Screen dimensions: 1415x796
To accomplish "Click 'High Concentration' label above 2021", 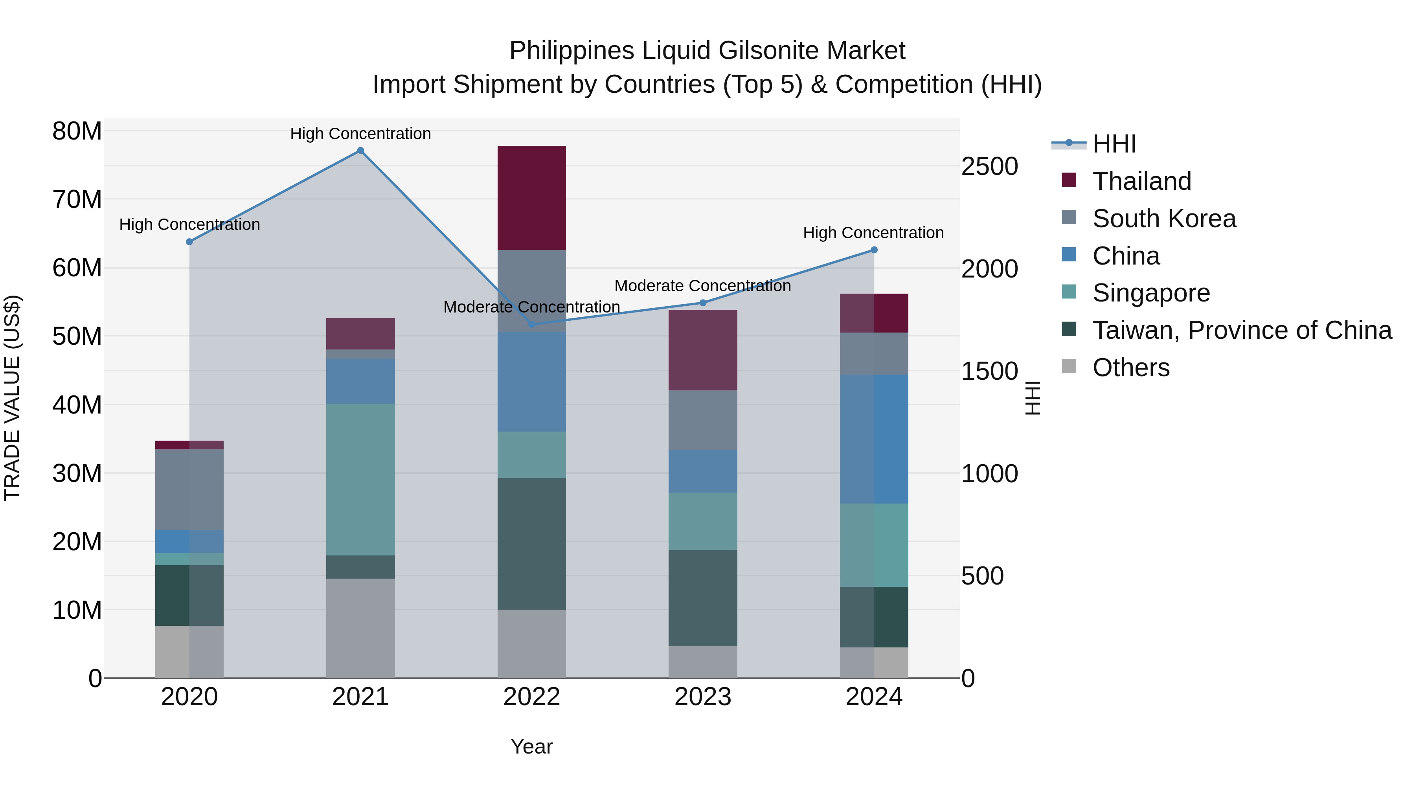I will pos(360,134).
